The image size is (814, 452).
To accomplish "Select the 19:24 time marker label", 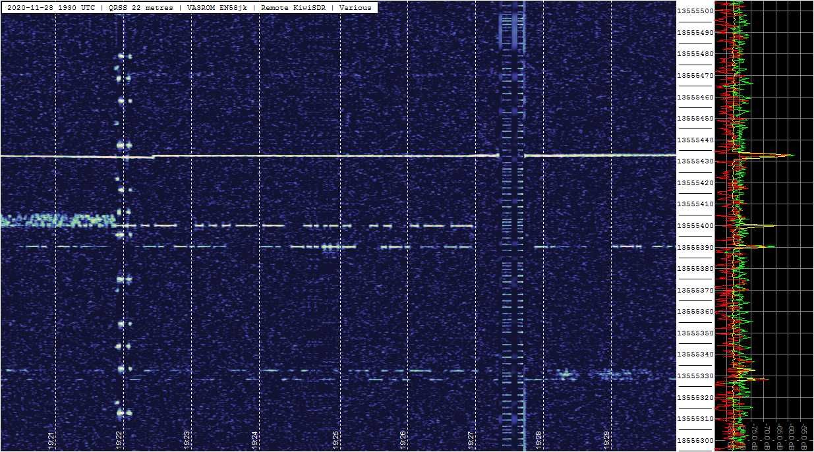I will (255, 439).
